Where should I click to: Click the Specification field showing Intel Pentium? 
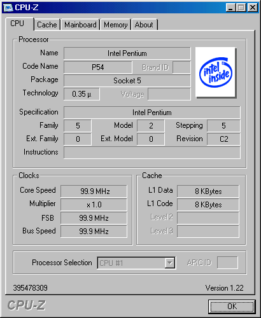152,113
